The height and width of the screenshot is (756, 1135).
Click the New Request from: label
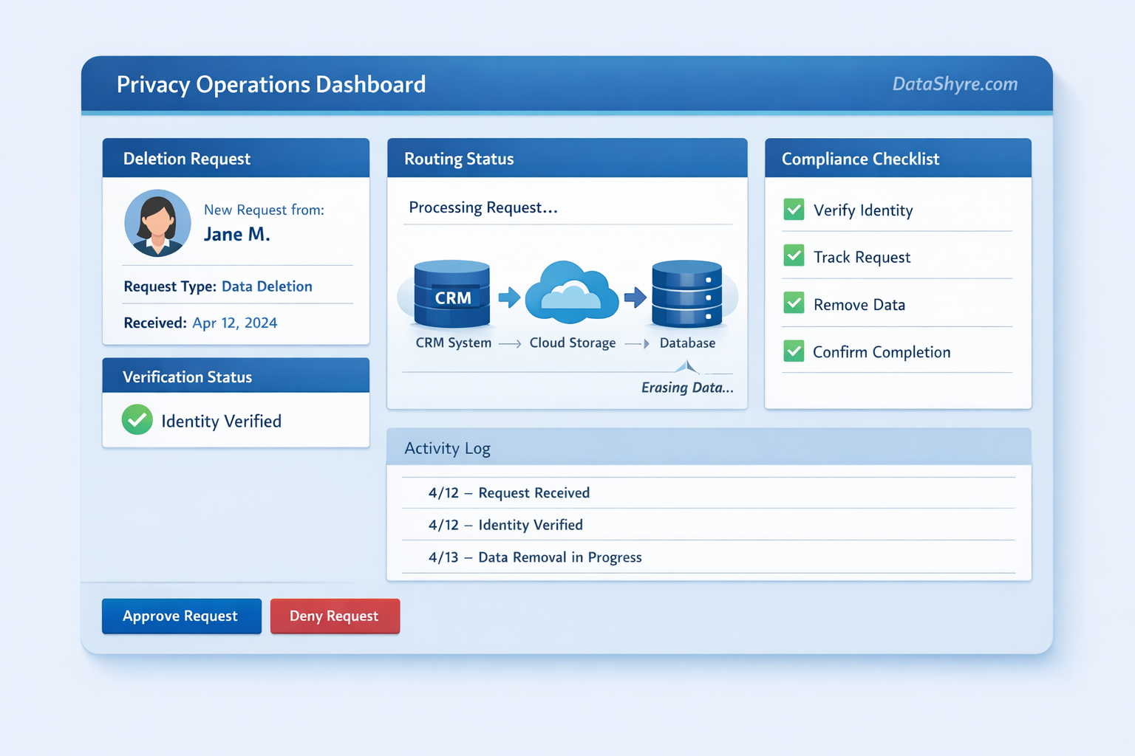point(264,210)
